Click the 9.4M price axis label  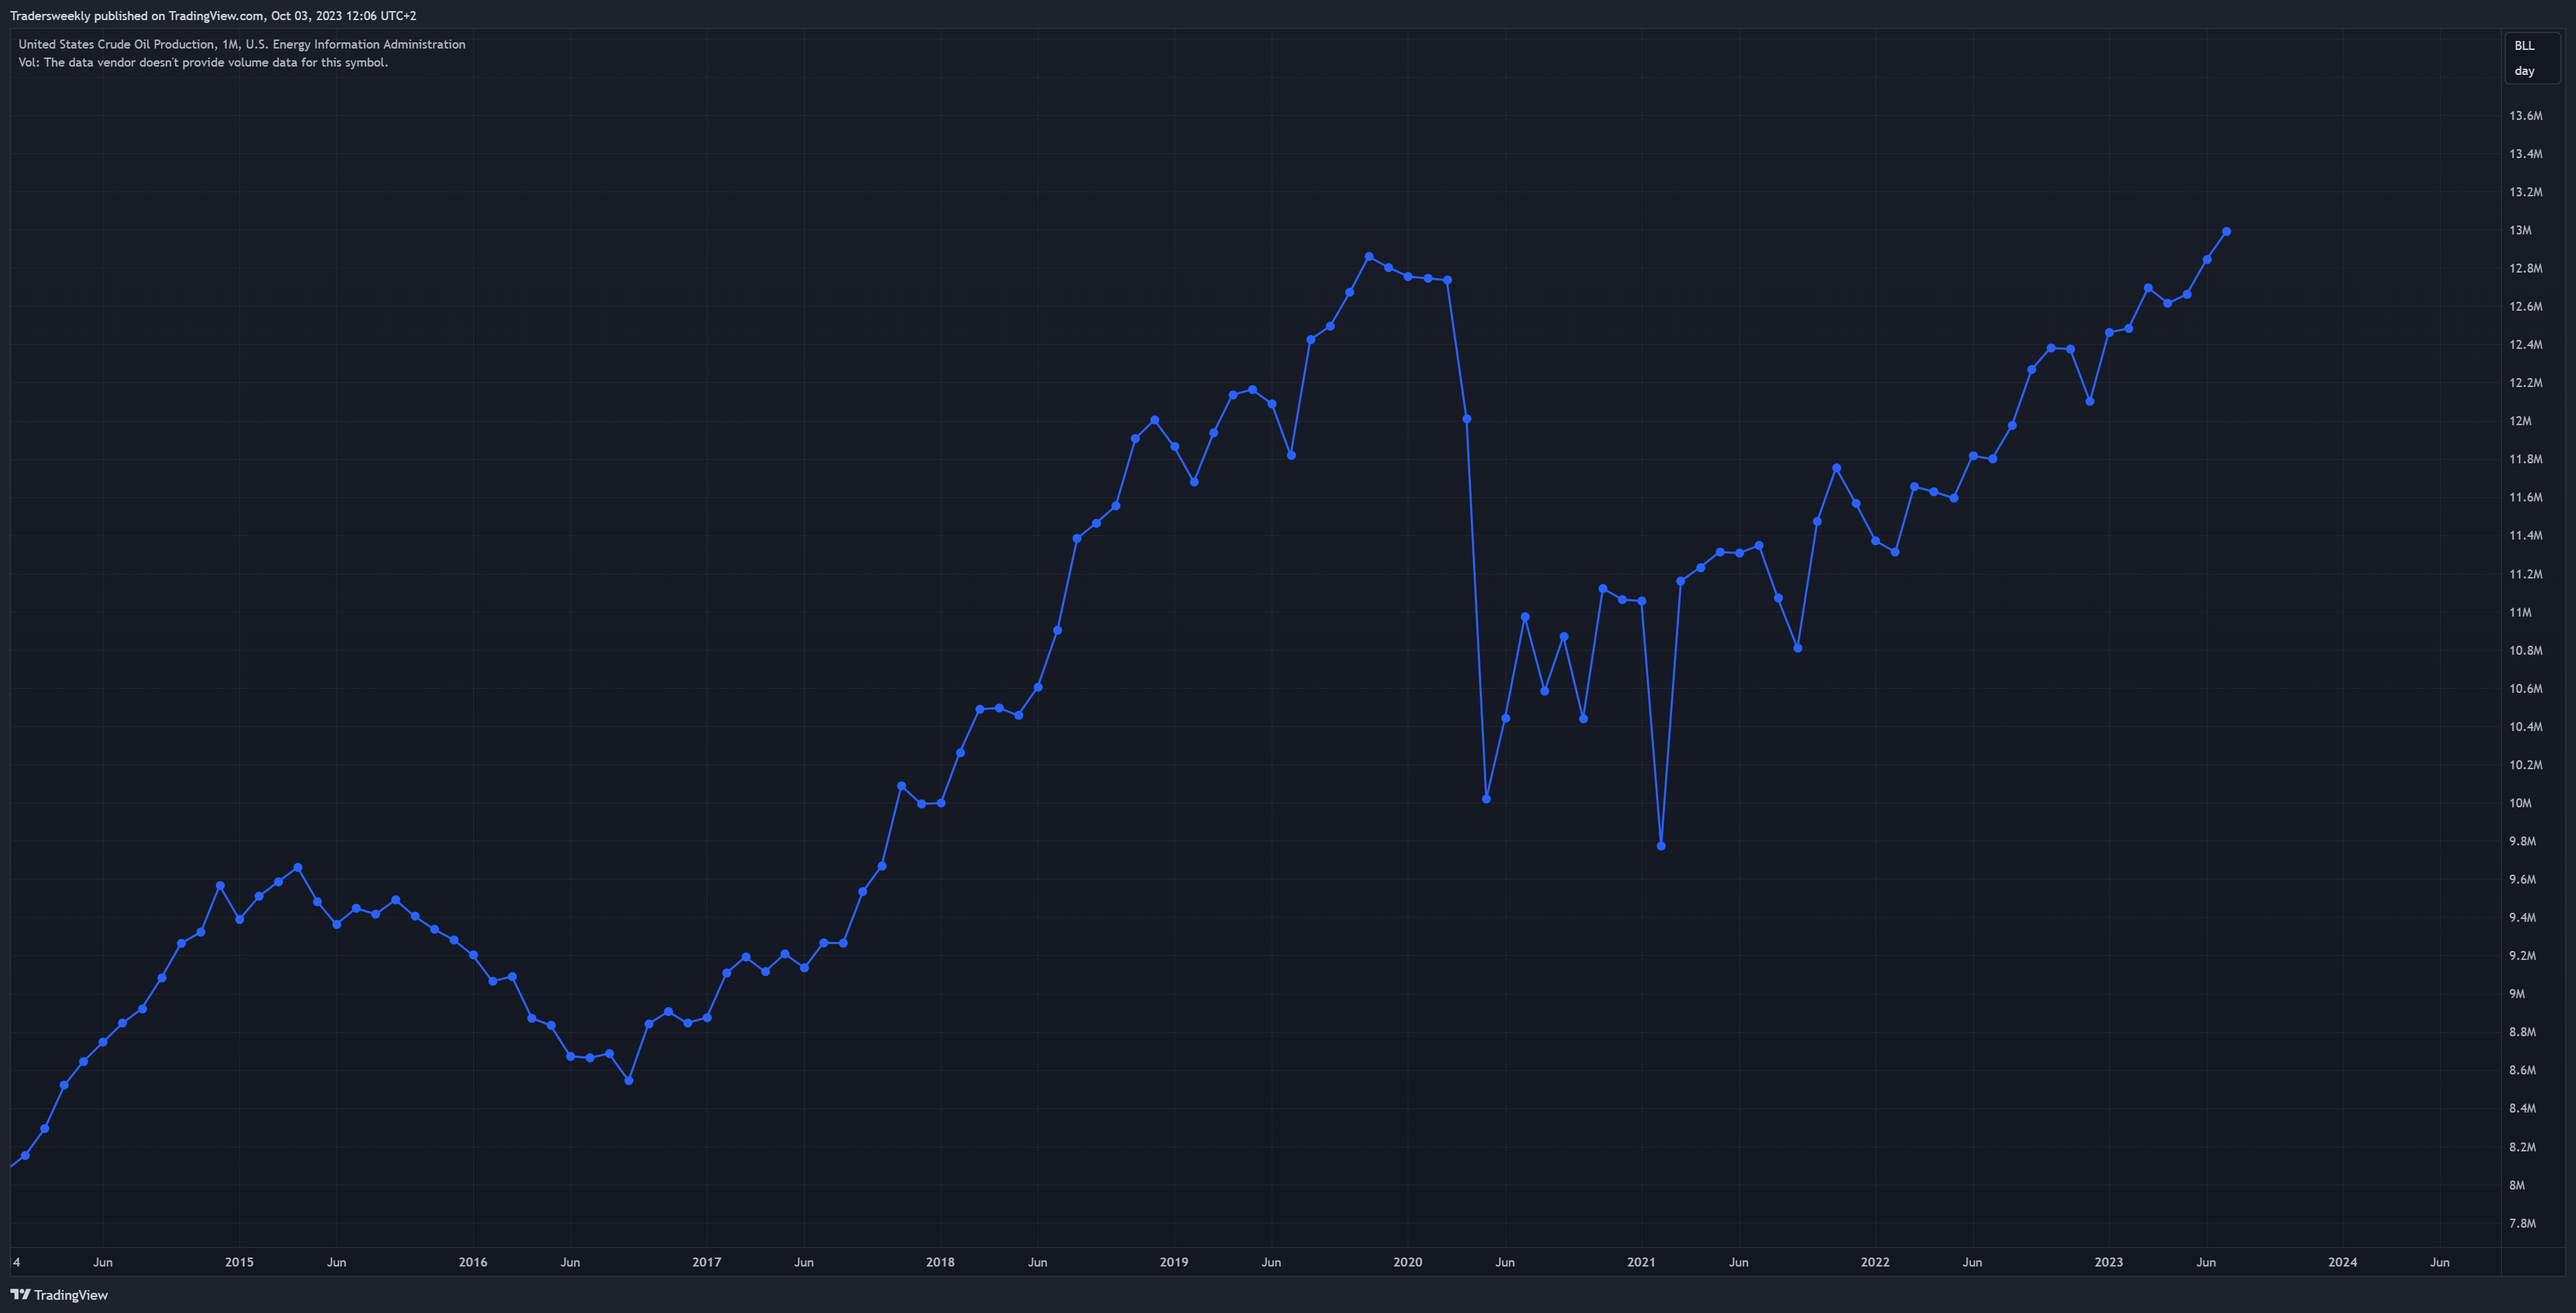click(x=2522, y=917)
